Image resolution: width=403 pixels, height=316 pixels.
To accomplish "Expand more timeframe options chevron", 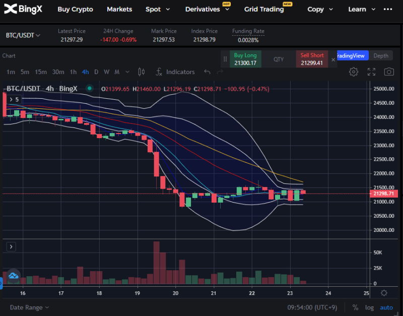I will [x=127, y=72].
